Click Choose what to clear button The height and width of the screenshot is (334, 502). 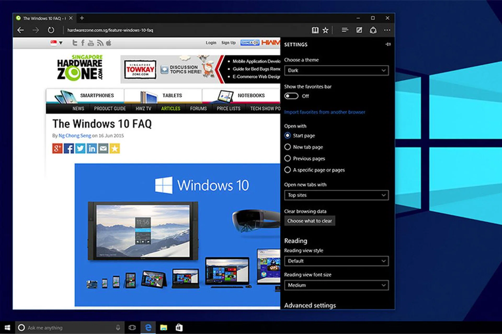pos(310,221)
